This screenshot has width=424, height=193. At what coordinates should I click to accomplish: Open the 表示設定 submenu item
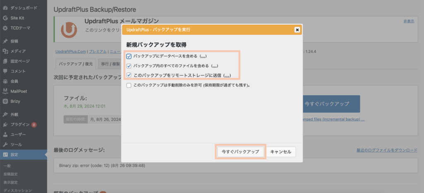[11, 183]
